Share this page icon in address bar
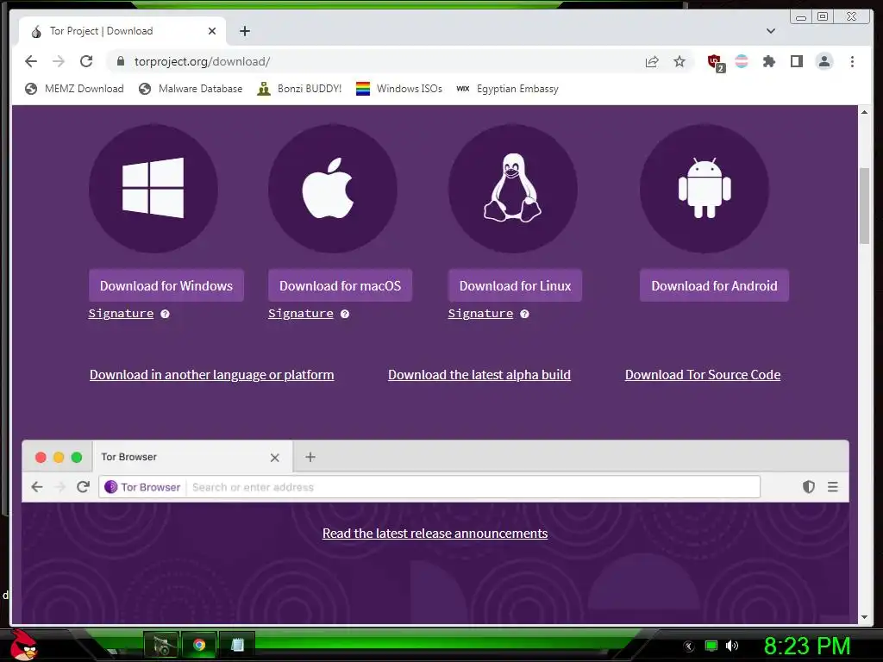Viewport: 883px width, 662px height. pos(652,61)
